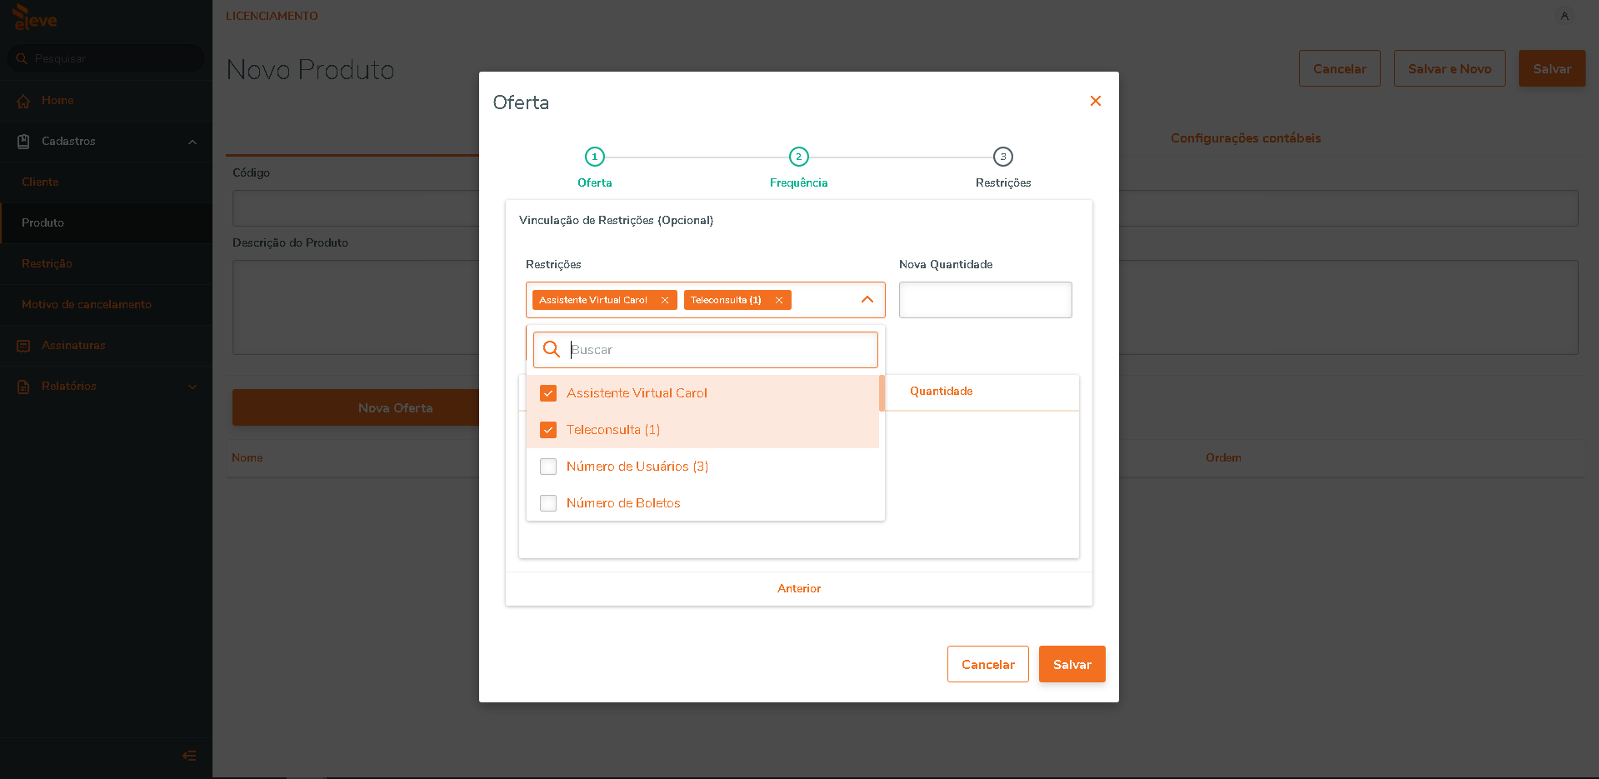The width and height of the screenshot is (1599, 779).
Task: Click the Ordem column header
Action: pos(1223,457)
